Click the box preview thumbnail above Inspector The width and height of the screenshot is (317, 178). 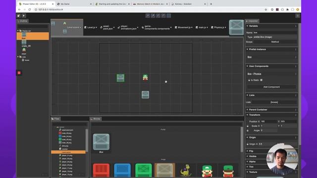[x=236, y=28]
